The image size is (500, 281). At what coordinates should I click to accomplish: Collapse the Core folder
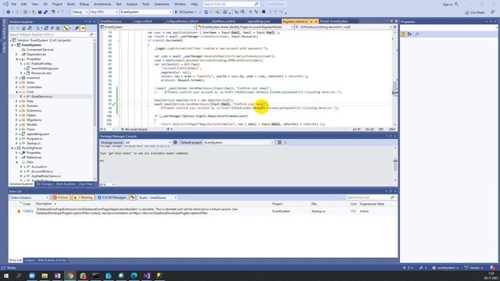(16, 92)
